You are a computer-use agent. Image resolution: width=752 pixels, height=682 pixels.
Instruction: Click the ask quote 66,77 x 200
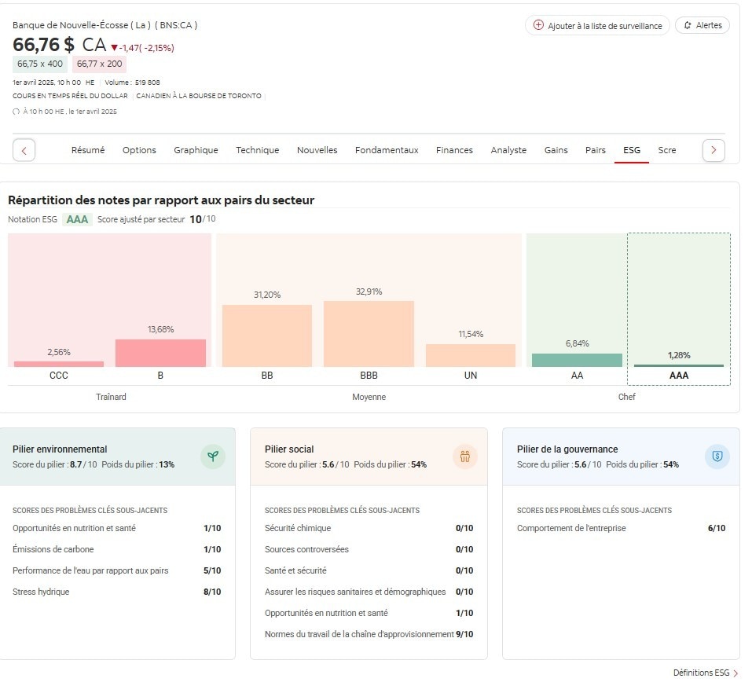tap(99, 64)
